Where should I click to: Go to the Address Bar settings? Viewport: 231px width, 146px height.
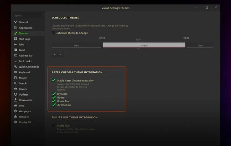tap(25, 56)
